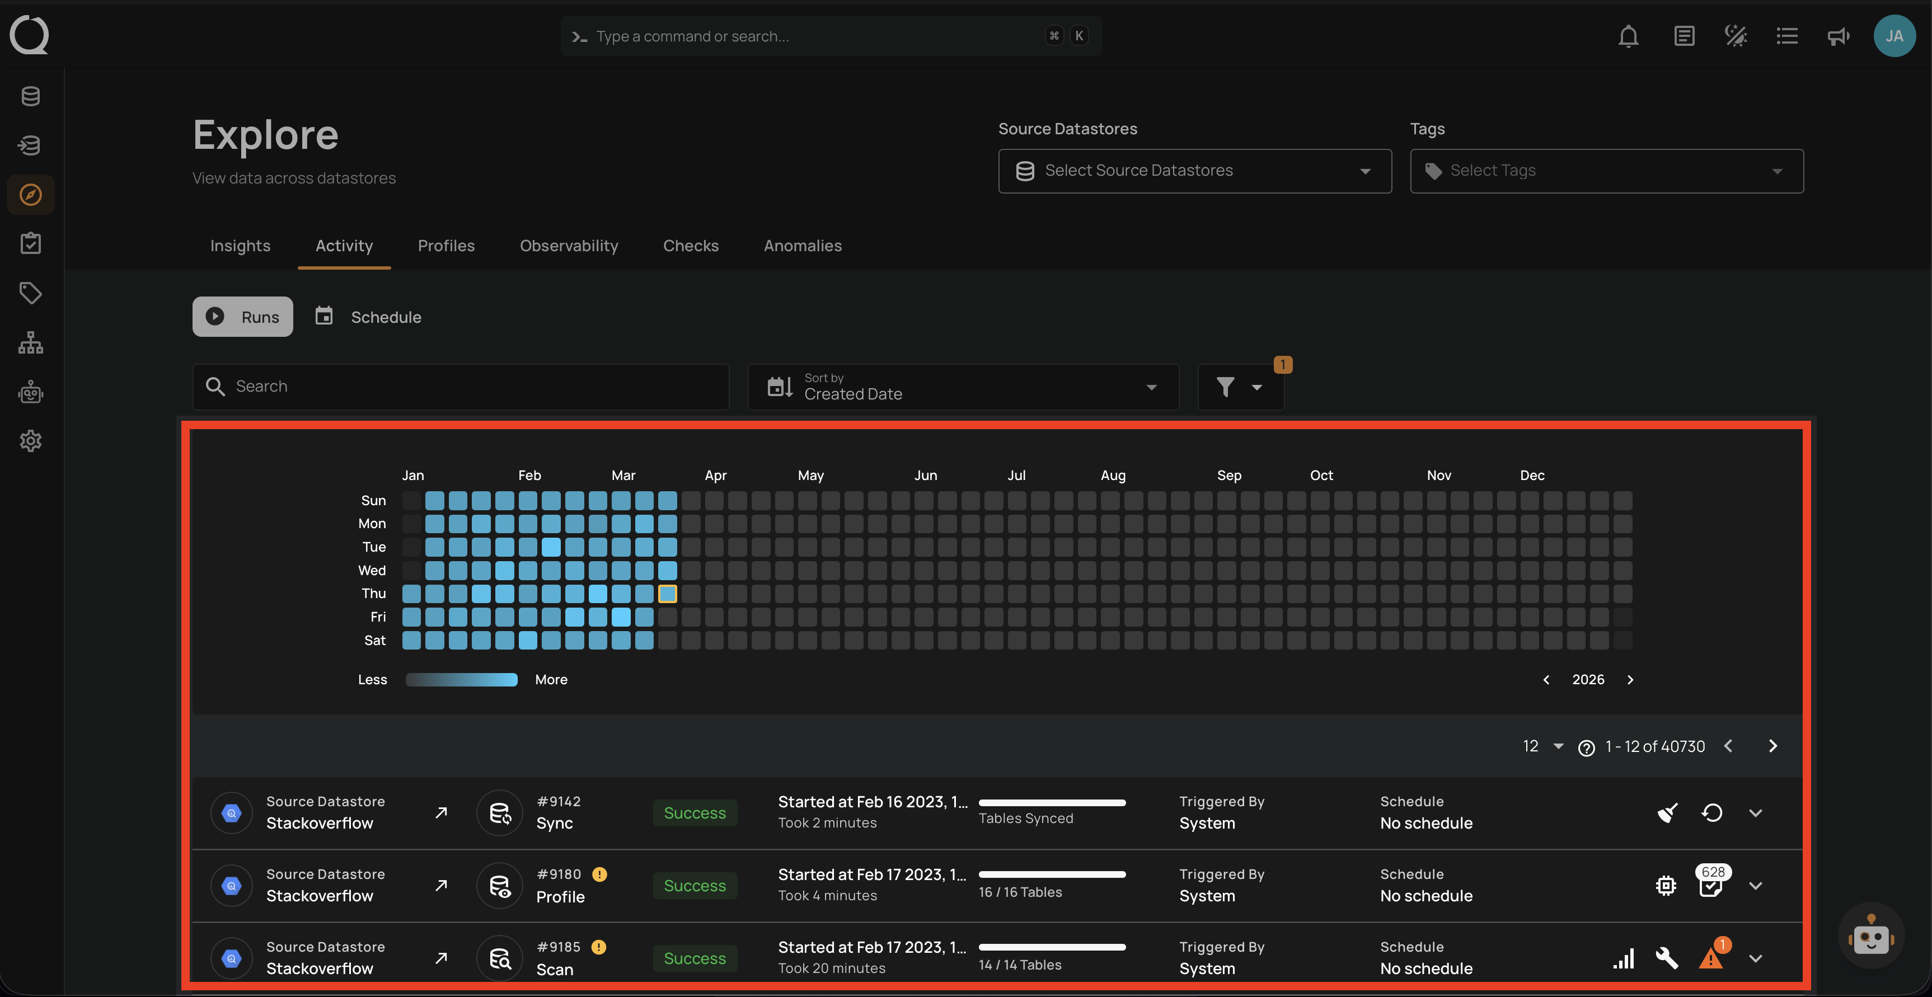Switch to the Anomalies tab
Viewport: 1932px width, 997px height.
pyautogui.click(x=803, y=246)
